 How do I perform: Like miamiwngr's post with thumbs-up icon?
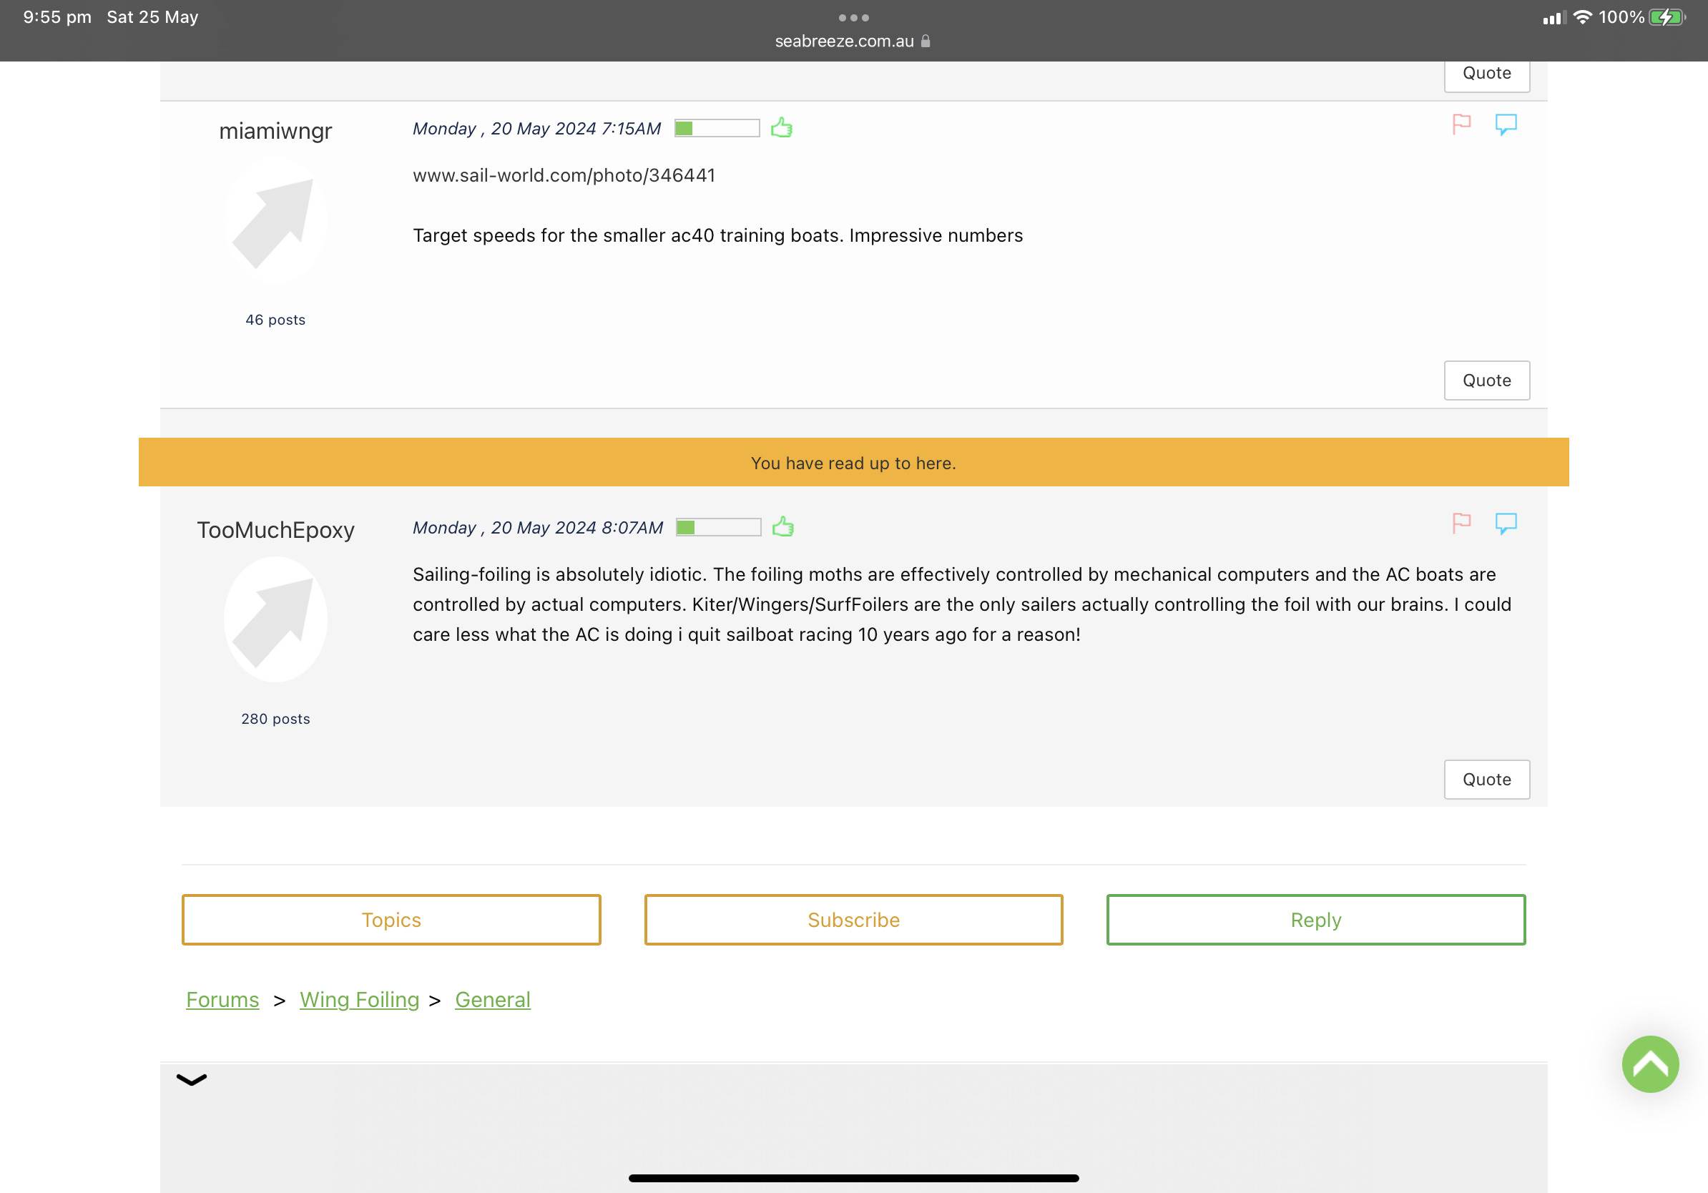tap(781, 128)
